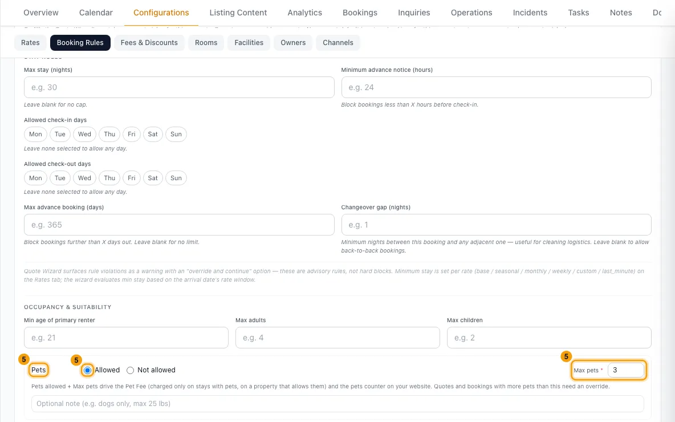Click the Max adults input
675x422 pixels.
[337, 338]
